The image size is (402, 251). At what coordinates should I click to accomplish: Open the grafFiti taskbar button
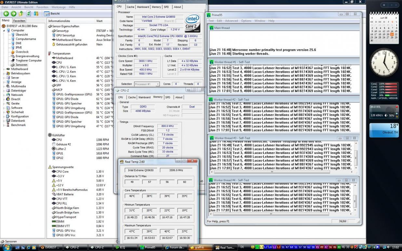tap(201, 247)
